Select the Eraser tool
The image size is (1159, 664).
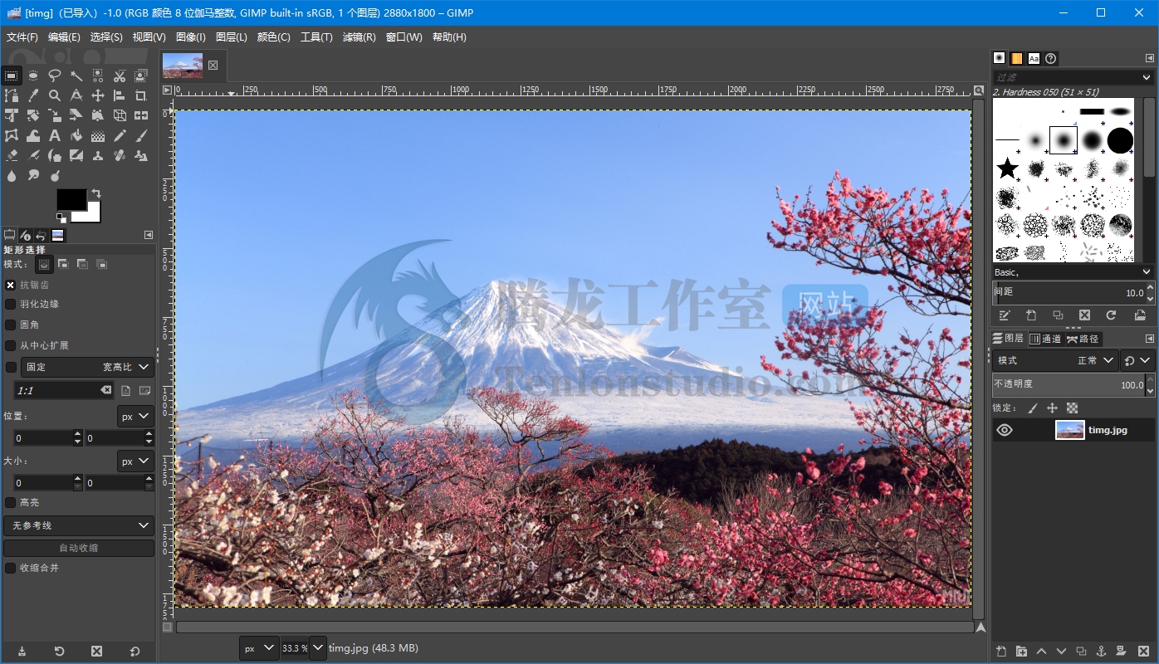click(11, 155)
